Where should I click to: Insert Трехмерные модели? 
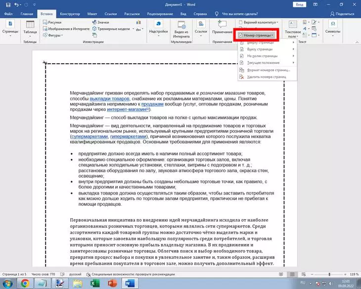(x=111, y=29)
